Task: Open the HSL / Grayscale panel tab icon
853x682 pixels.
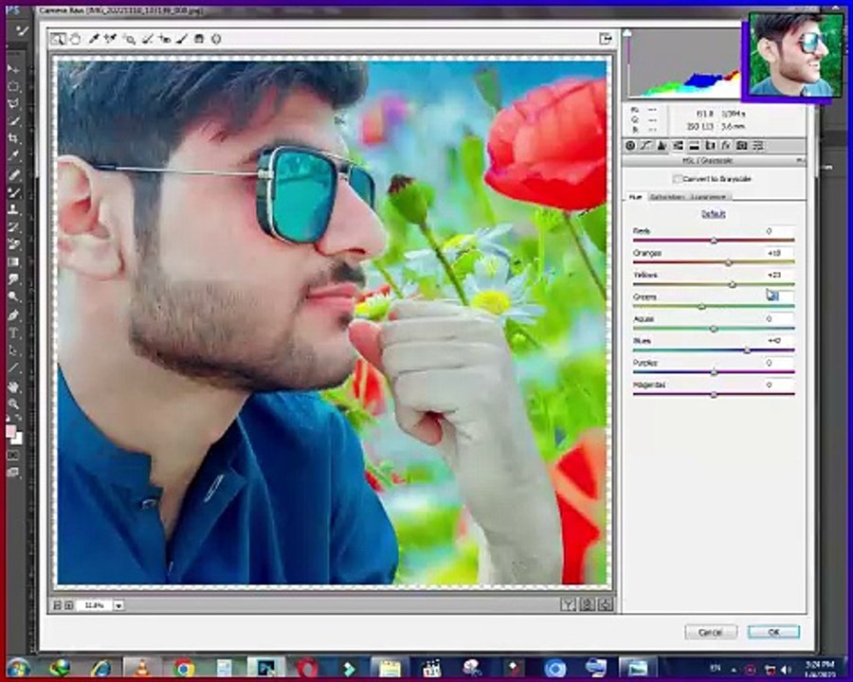Action: coord(678,145)
